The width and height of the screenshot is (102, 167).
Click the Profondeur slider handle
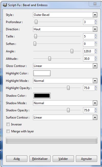coord(36,22)
